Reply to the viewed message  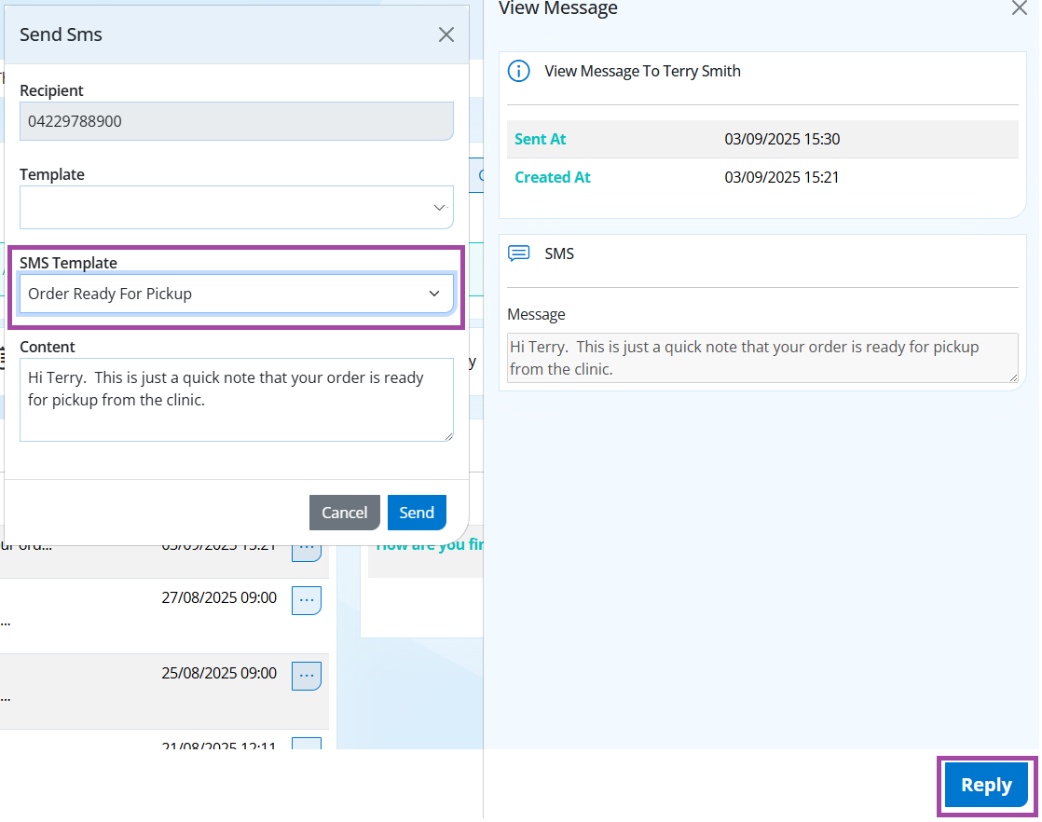pyautogui.click(x=986, y=785)
